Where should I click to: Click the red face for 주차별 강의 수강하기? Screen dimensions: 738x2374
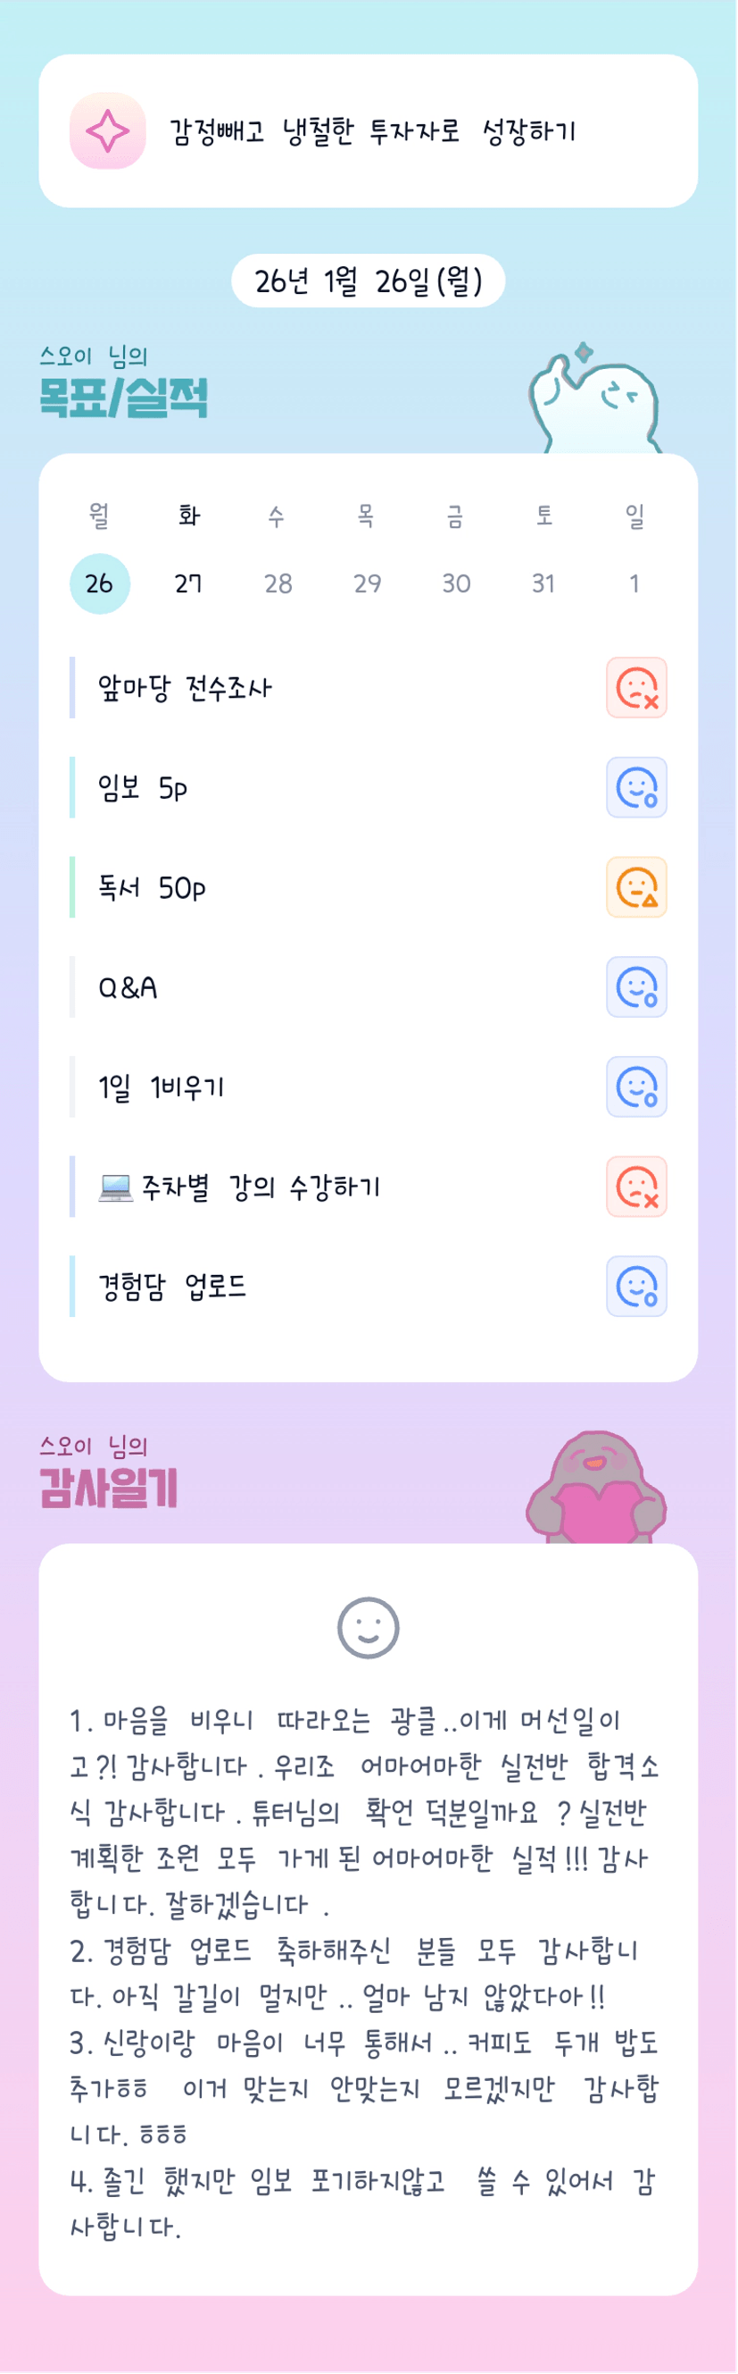click(x=636, y=1187)
